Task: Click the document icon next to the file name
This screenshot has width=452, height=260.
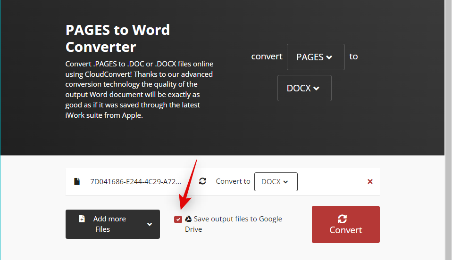Action: tap(77, 181)
